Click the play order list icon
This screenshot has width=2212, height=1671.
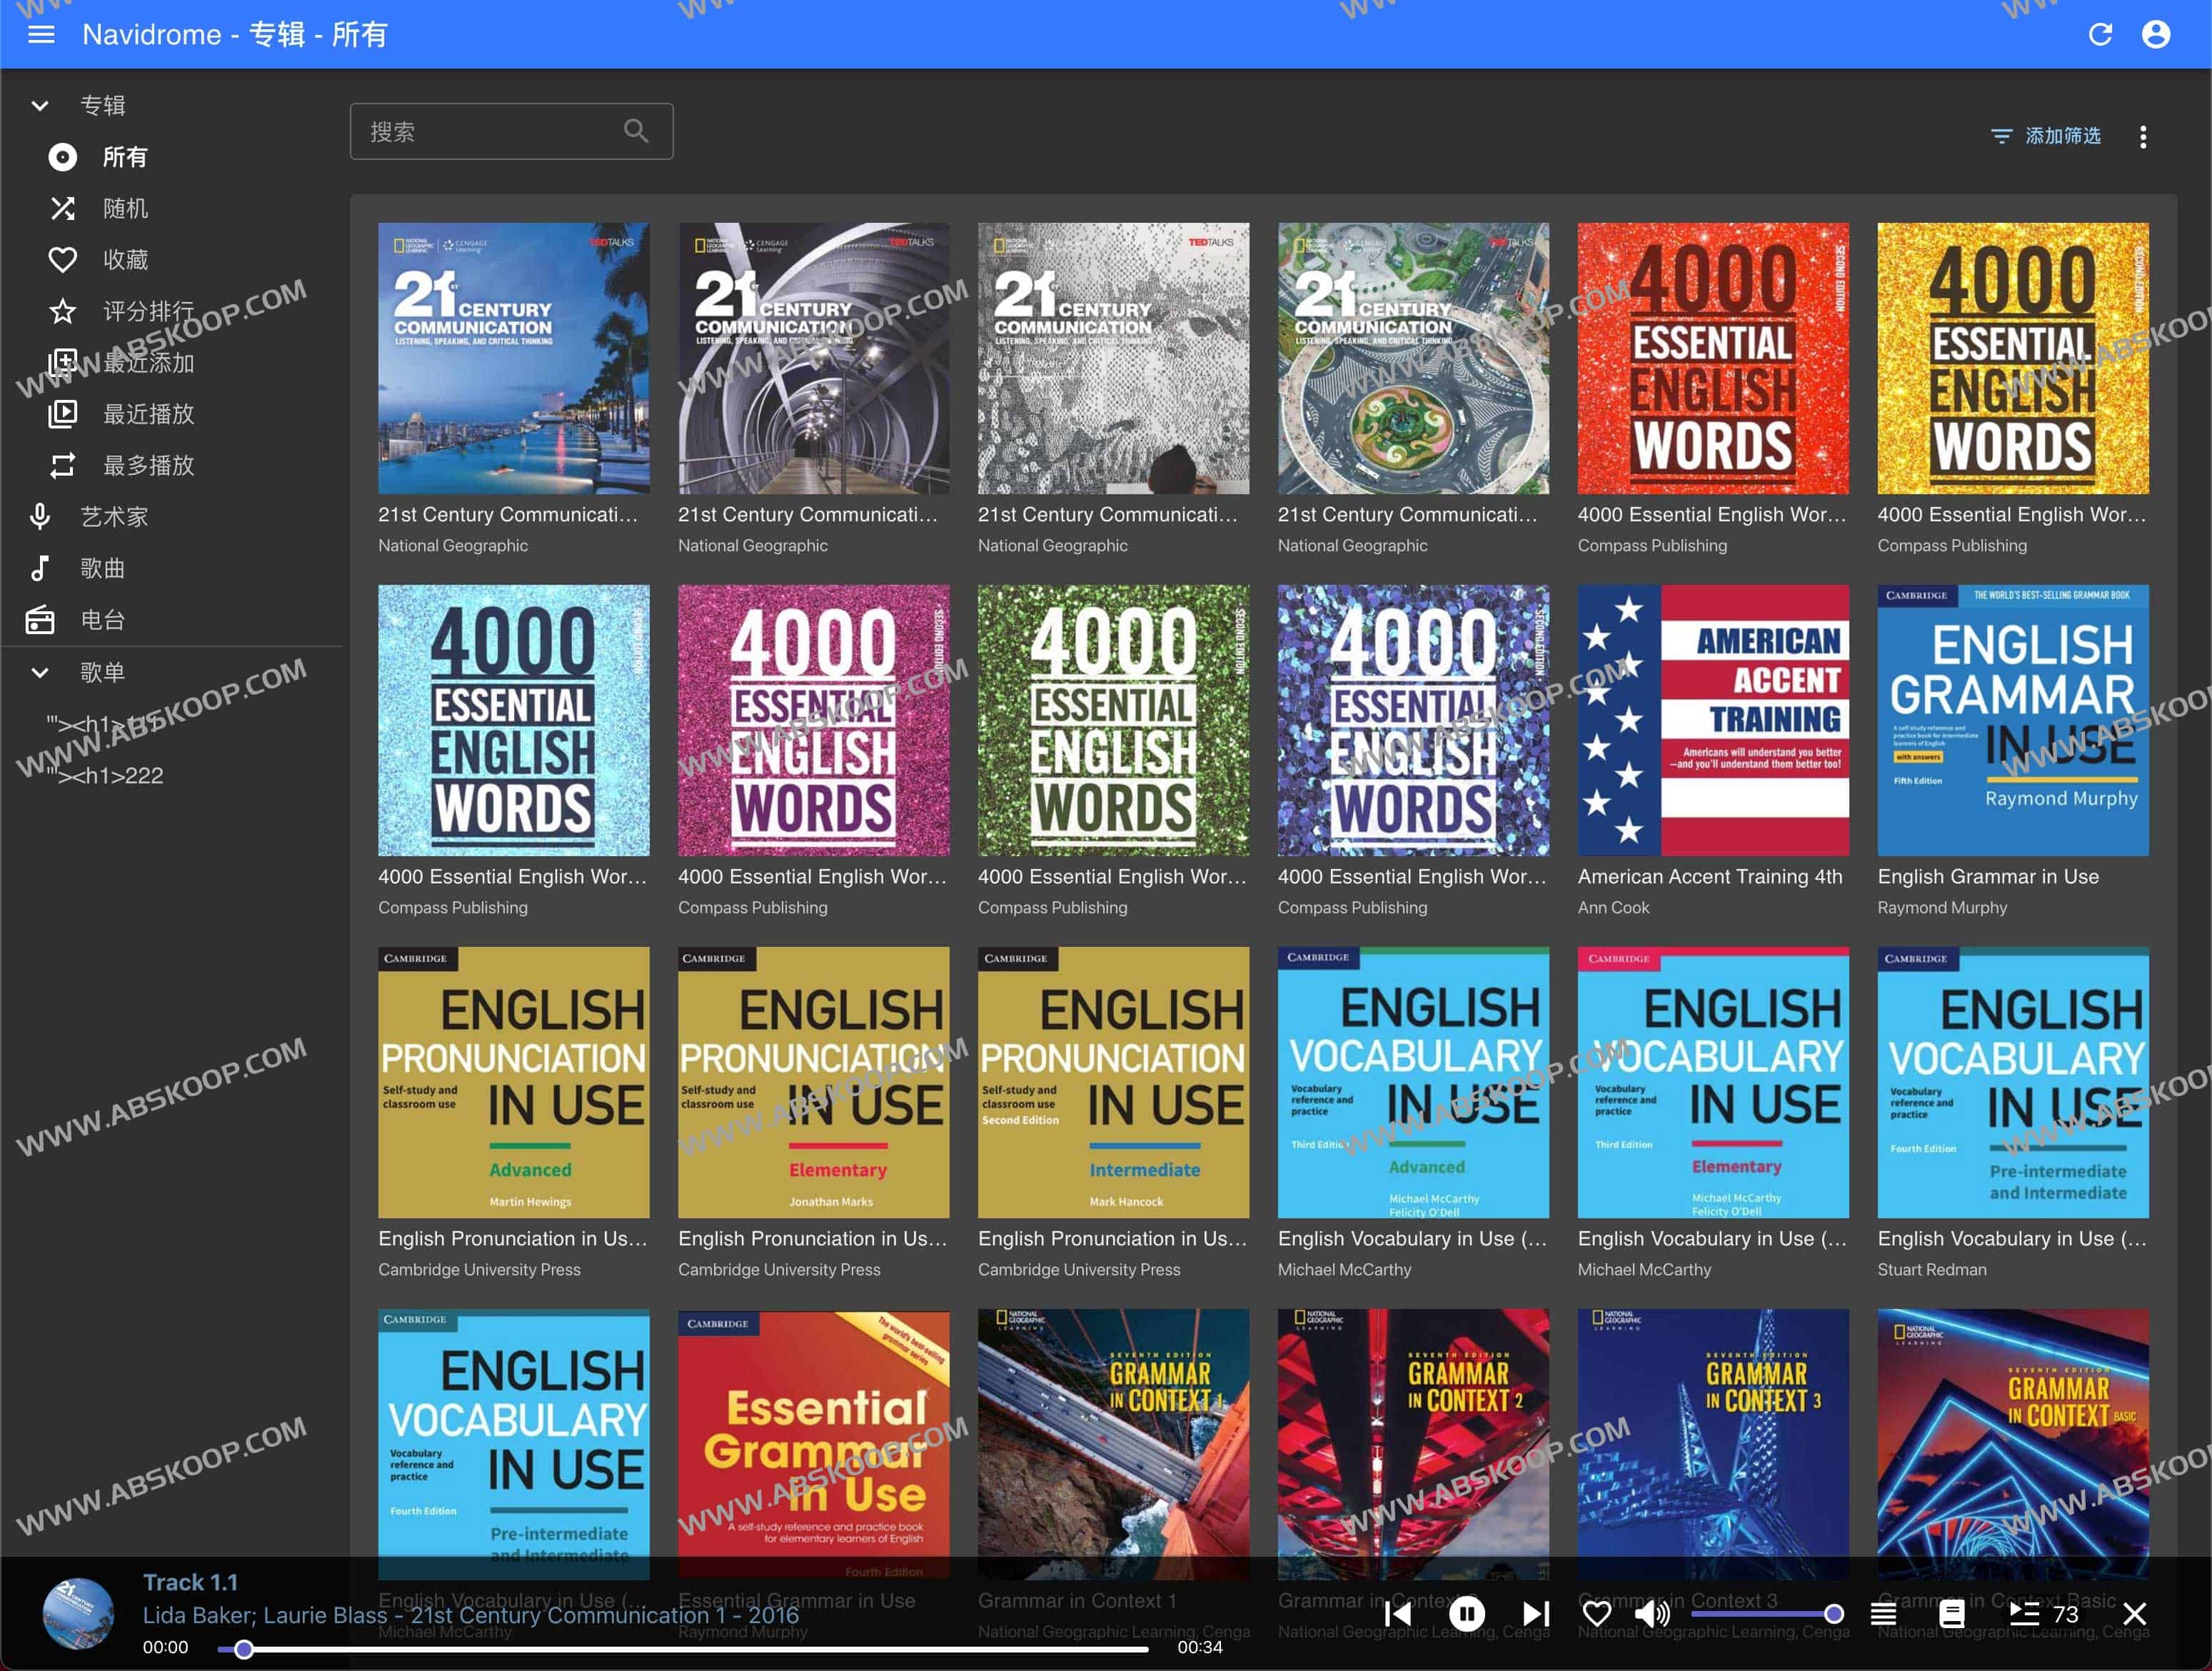(x=1883, y=1613)
